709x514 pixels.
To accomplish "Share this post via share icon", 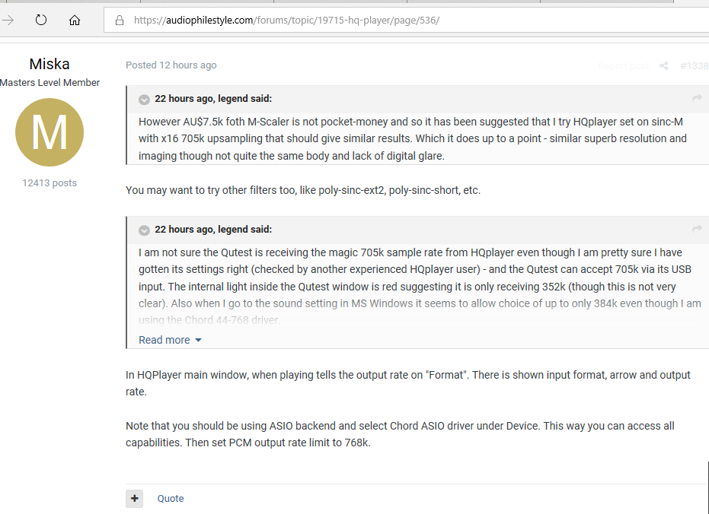I will [x=664, y=66].
